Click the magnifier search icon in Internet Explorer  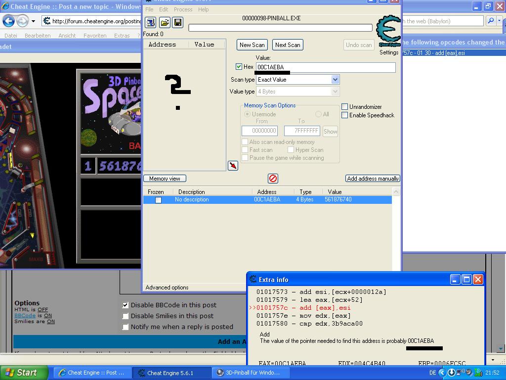pyautogui.click(x=491, y=21)
